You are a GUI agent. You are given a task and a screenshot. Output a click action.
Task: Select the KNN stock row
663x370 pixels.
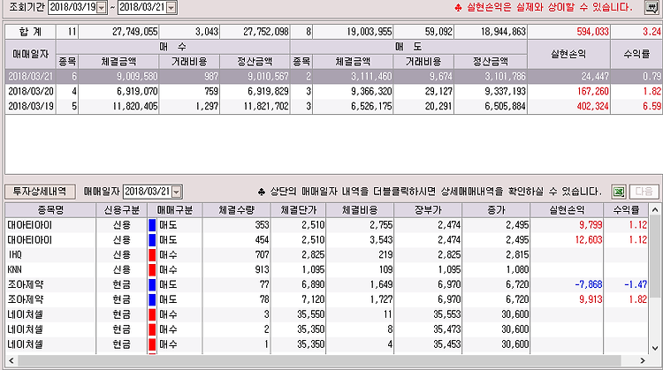tap(326, 269)
